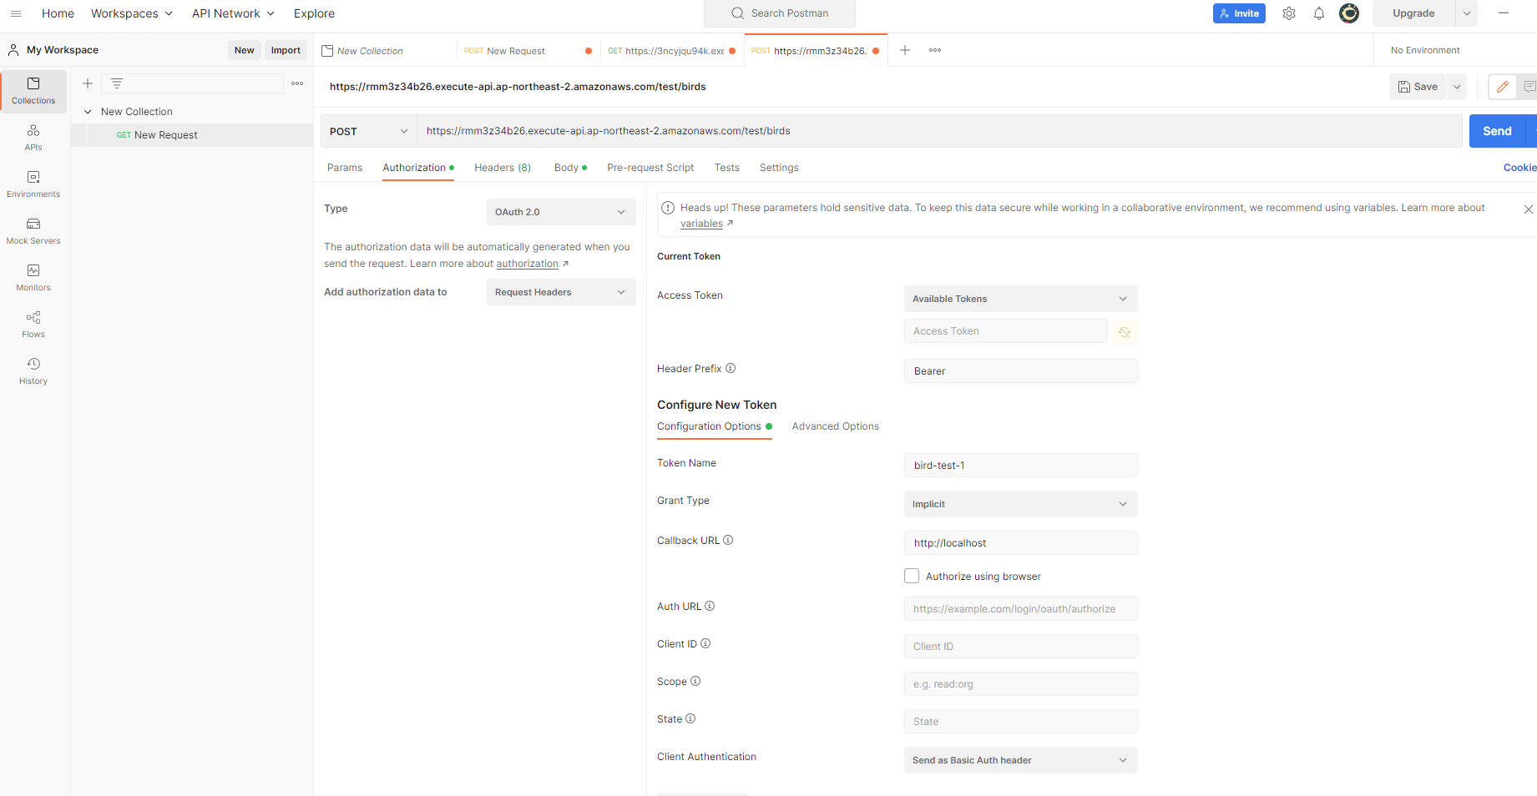This screenshot has height=796, width=1537.
Task: Select the POST New Request tab
Action: click(x=528, y=51)
